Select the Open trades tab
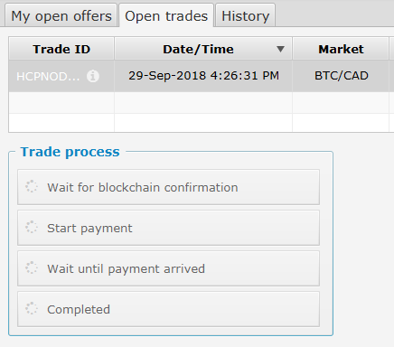Screen dimensions: 394x347 (x=166, y=15)
